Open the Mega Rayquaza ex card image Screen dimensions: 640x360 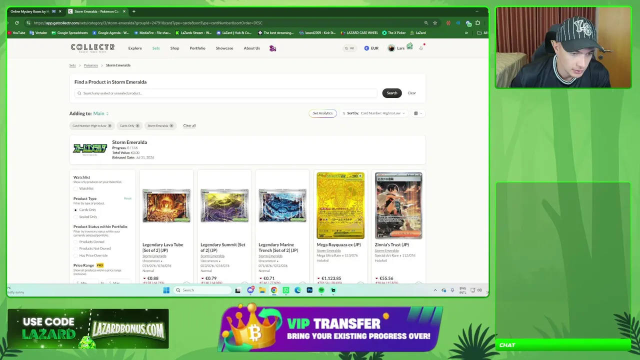(x=340, y=205)
